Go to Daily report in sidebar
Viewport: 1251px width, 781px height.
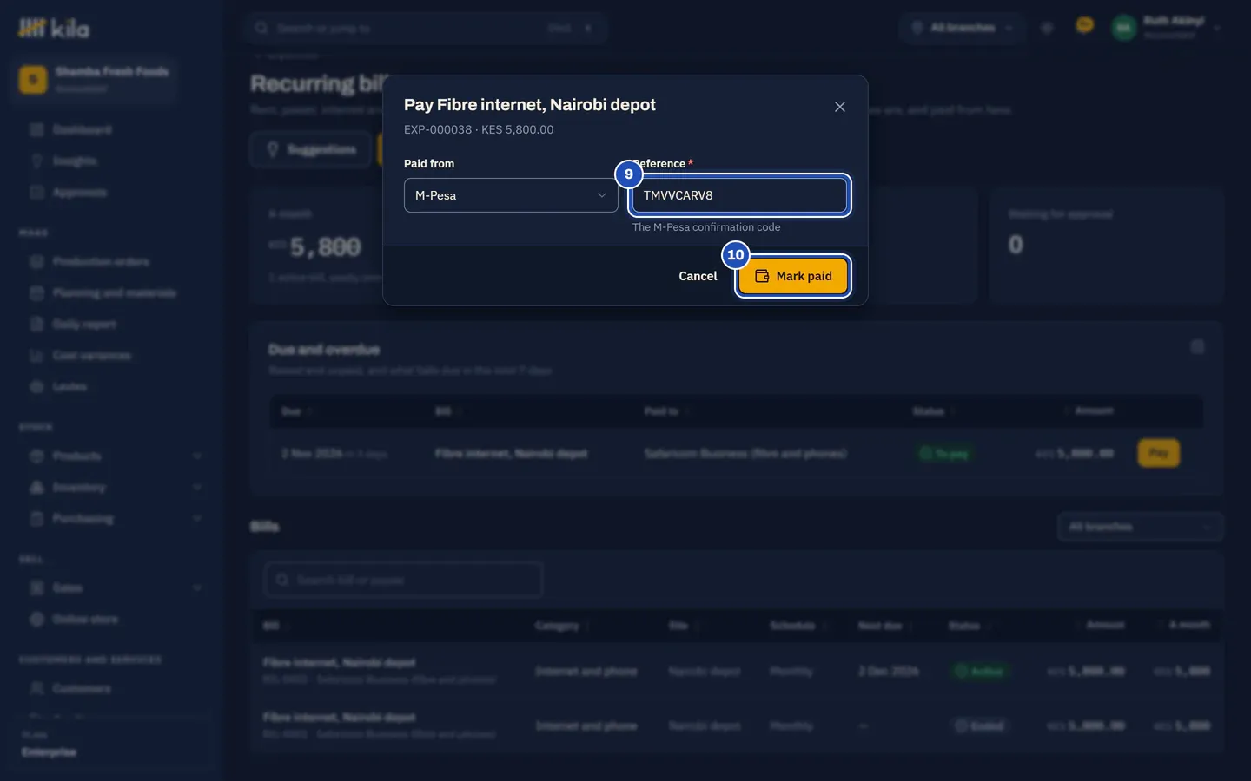coord(83,325)
